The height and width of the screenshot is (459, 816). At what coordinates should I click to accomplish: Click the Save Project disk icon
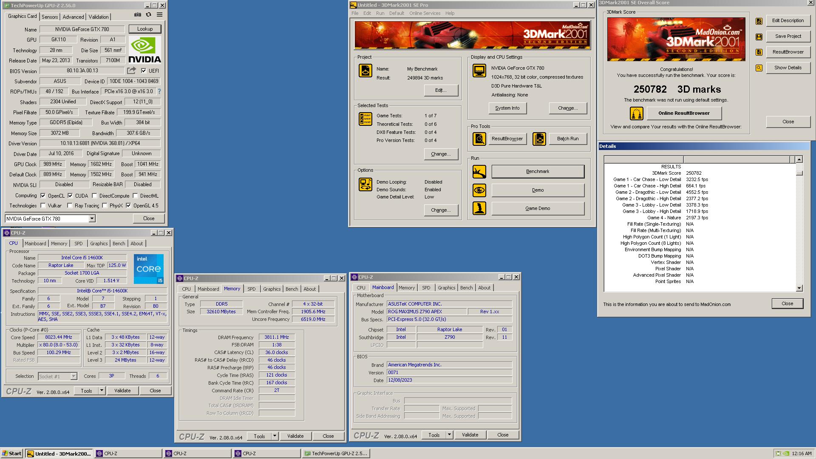[x=759, y=37]
